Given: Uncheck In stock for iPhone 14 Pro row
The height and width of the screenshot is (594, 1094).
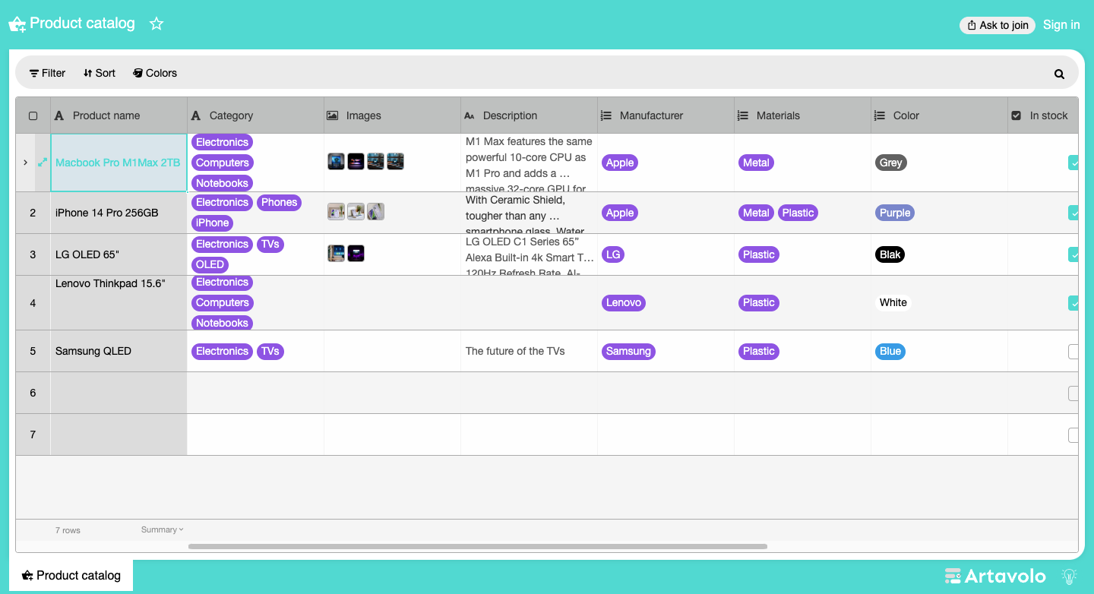Looking at the screenshot, I should [1073, 213].
